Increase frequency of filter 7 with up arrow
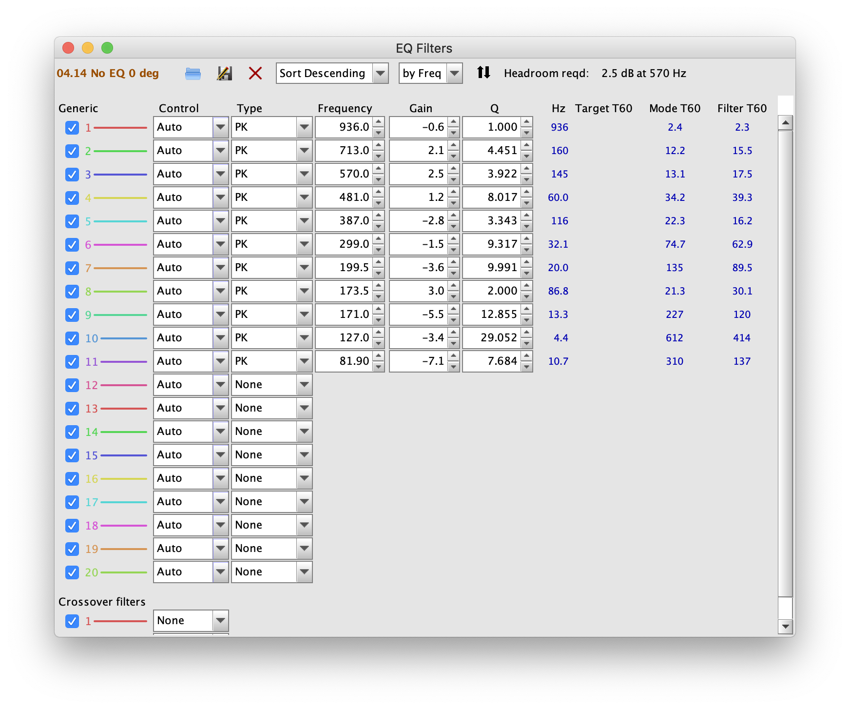 [379, 263]
